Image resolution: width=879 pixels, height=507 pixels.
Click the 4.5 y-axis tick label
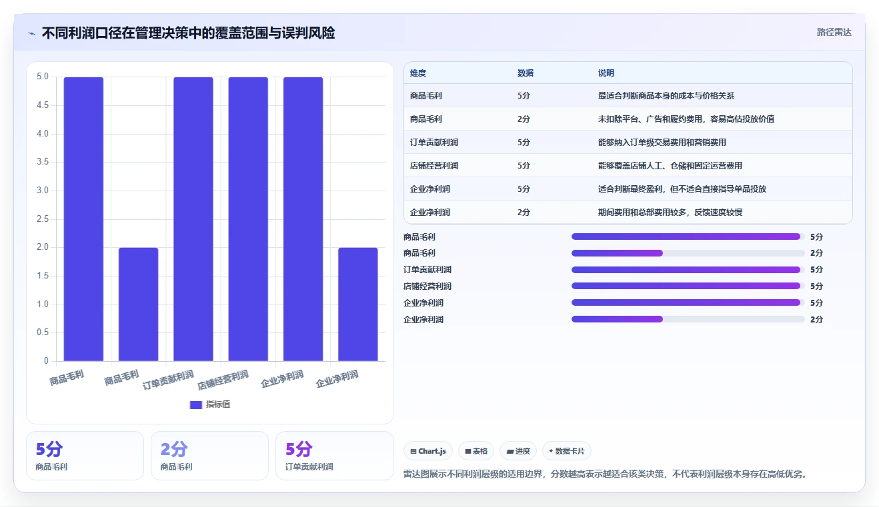(x=43, y=105)
